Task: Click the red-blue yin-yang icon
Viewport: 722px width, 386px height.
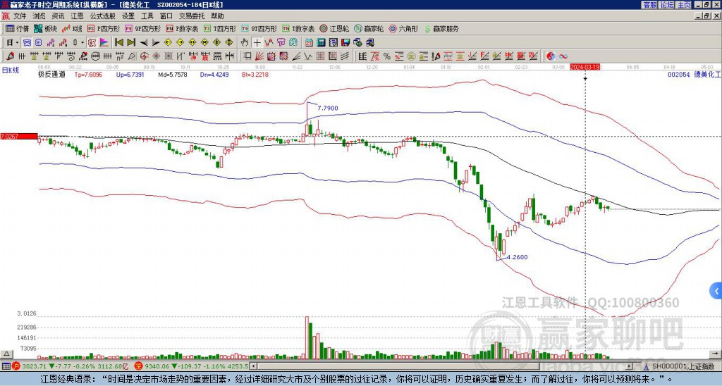Action: (551, 56)
